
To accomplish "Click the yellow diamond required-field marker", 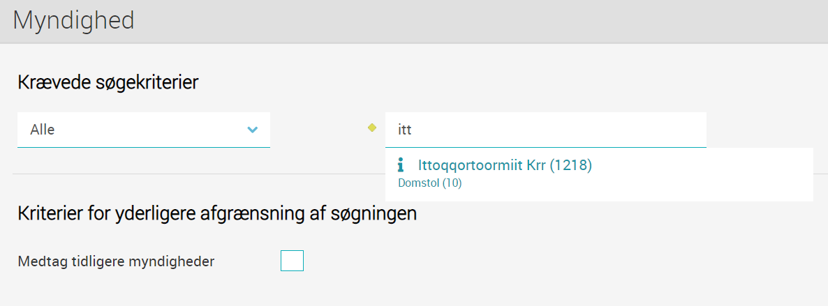I will (372, 127).
